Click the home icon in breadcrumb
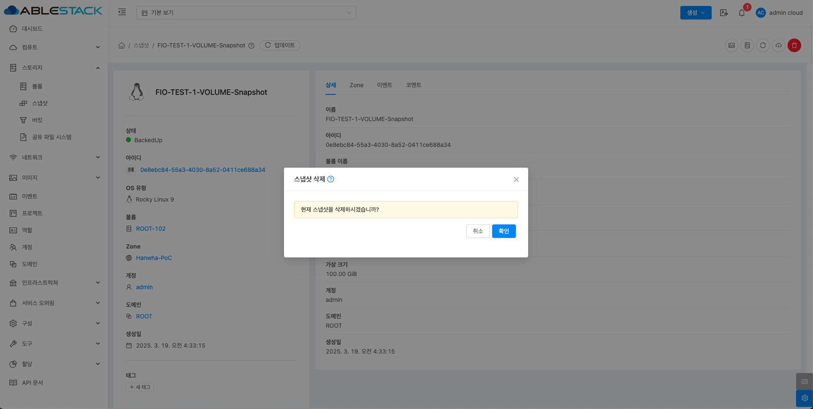 [122, 45]
